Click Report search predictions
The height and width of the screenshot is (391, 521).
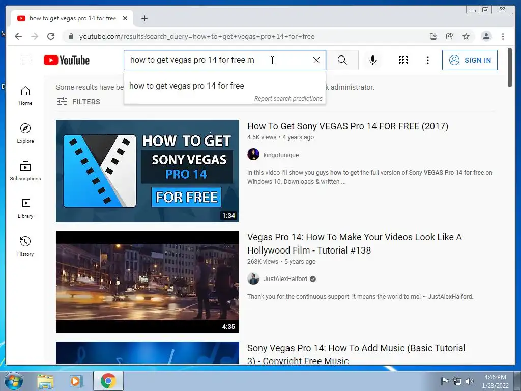click(288, 99)
